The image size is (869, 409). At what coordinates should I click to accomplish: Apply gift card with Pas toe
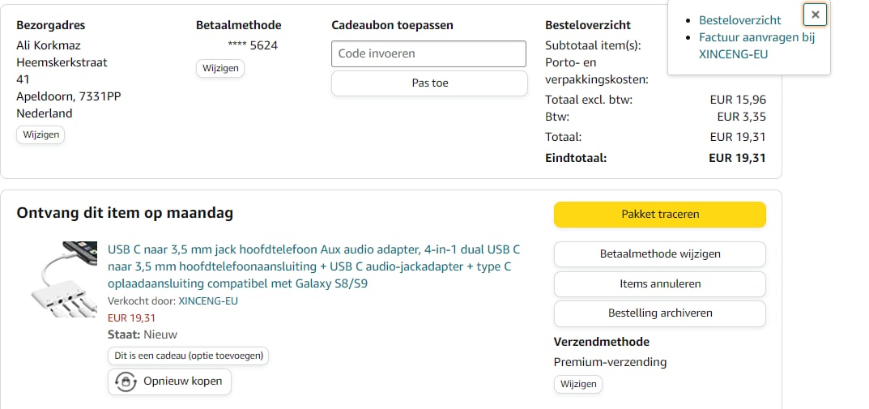(x=429, y=83)
